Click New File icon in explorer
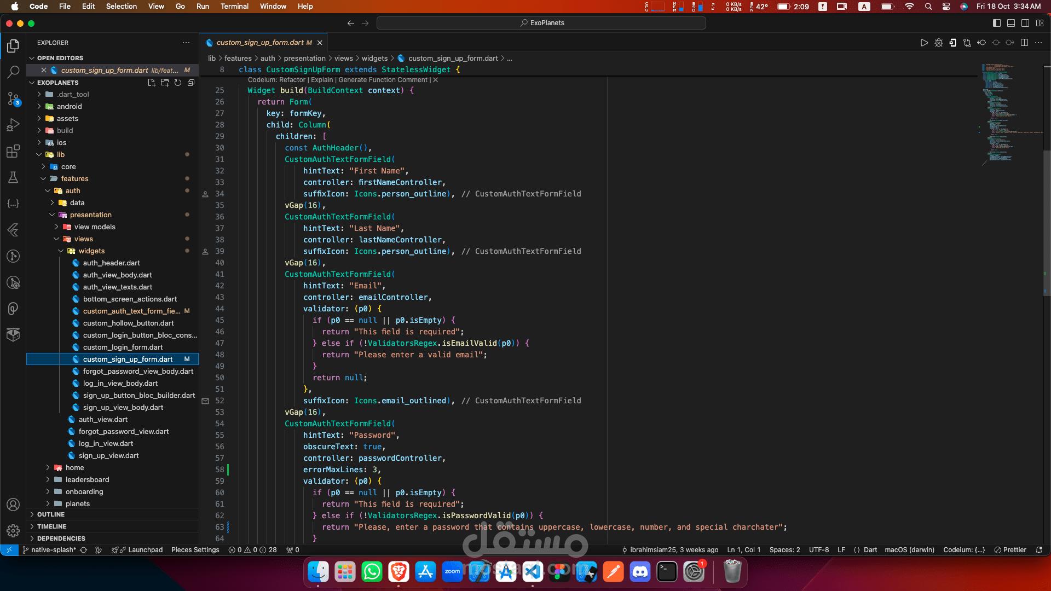 click(152, 83)
